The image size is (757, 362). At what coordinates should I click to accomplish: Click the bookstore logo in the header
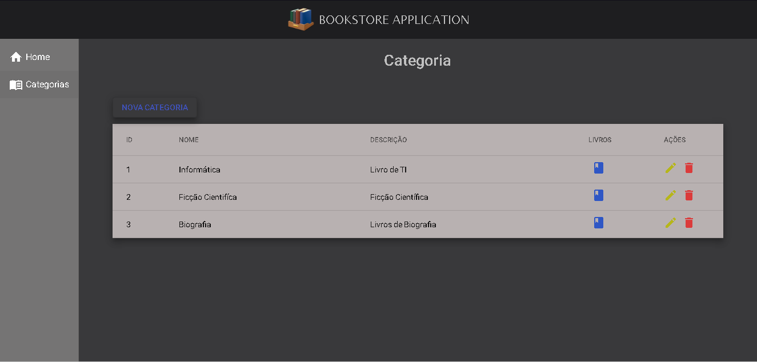(x=301, y=19)
